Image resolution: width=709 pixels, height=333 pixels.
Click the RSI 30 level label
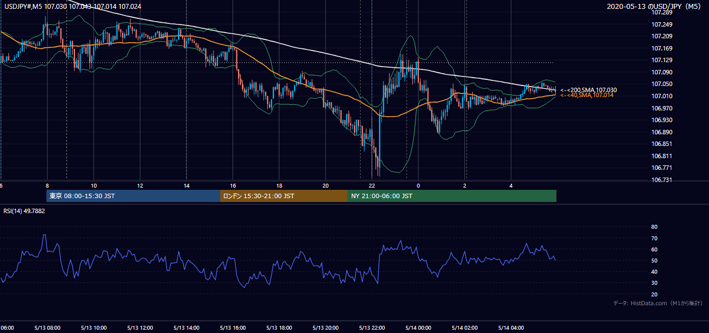pyautogui.click(x=654, y=283)
